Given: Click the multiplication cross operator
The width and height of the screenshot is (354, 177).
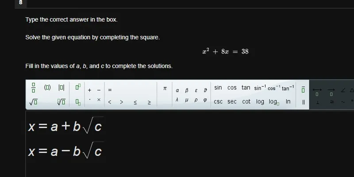Looking at the screenshot, I should (x=99, y=100).
